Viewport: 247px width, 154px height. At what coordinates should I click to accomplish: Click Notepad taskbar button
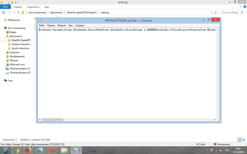(76, 150)
